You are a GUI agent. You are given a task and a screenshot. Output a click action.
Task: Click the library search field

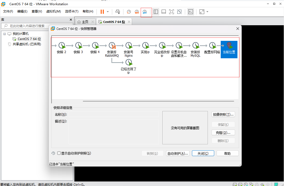(x=37, y=26)
